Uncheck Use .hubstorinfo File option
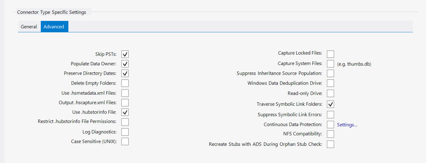Image resolution: width=426 pixels, height=163 pixels. (125, 112)
